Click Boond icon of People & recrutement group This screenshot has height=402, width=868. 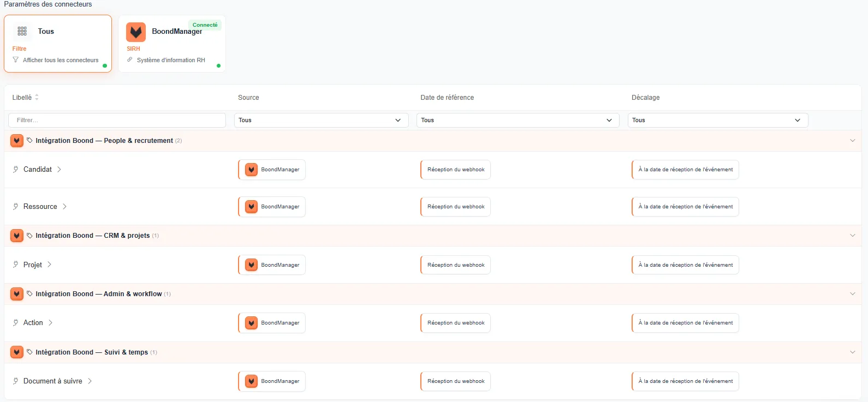[17, 141]
